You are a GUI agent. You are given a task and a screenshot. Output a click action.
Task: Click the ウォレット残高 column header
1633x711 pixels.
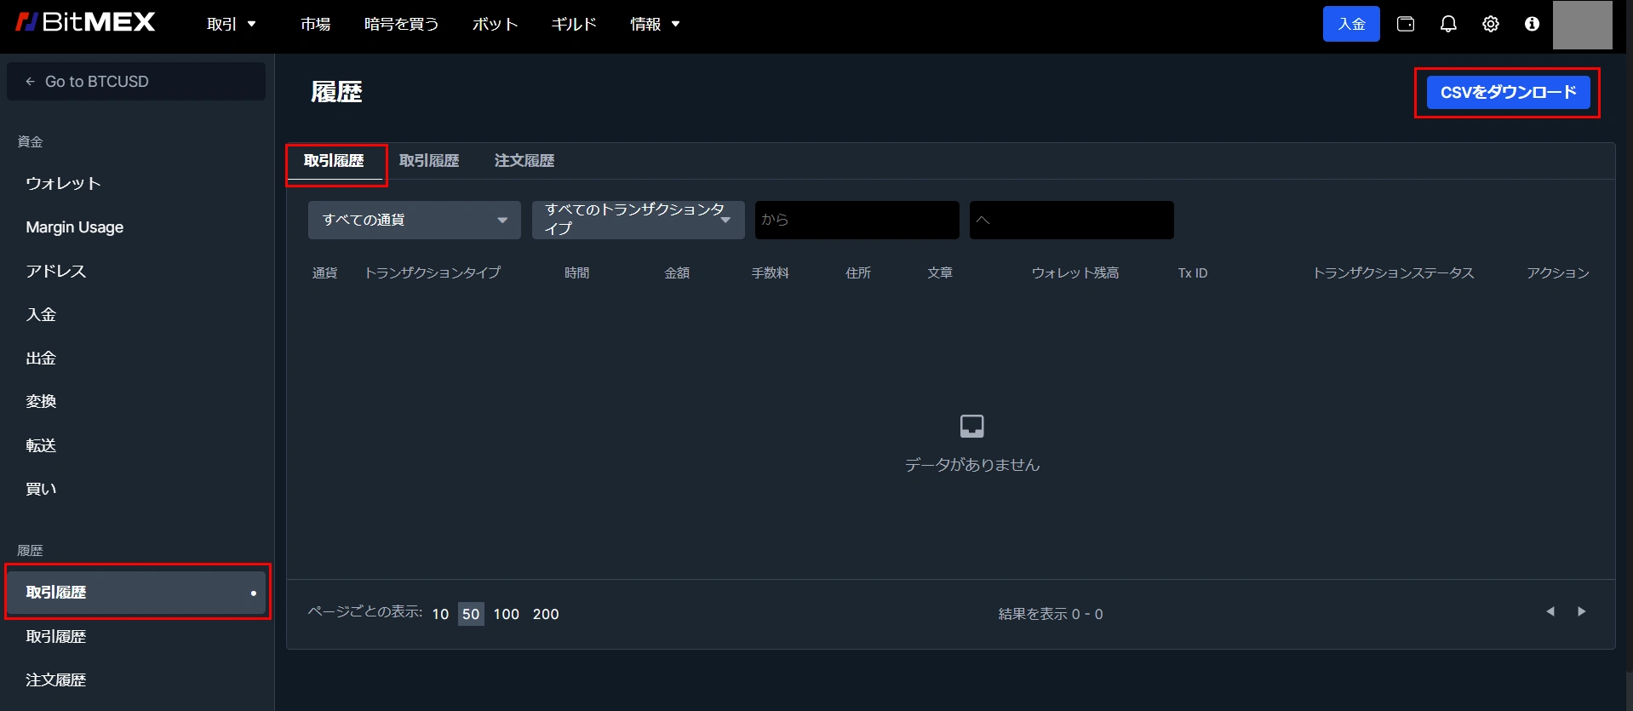pyautogui.click(x=1075, y=272)
